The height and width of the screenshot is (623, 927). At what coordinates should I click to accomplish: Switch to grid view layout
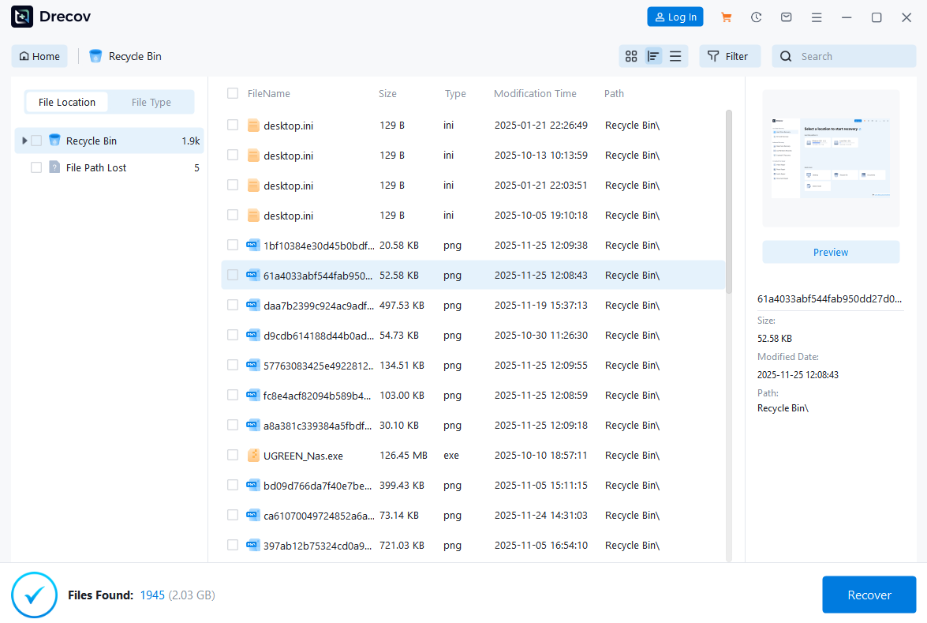(631, 56)
